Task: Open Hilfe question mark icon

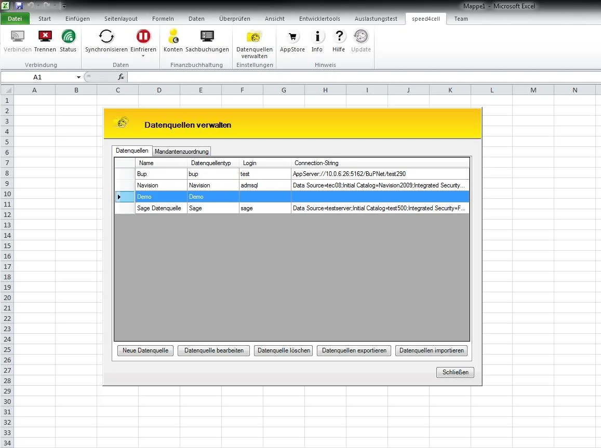Action: [339, 36]
